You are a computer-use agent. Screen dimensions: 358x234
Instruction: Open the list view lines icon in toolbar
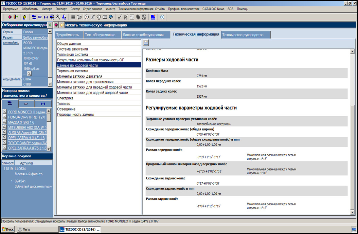pyautogui.click(x=73, y=17)
